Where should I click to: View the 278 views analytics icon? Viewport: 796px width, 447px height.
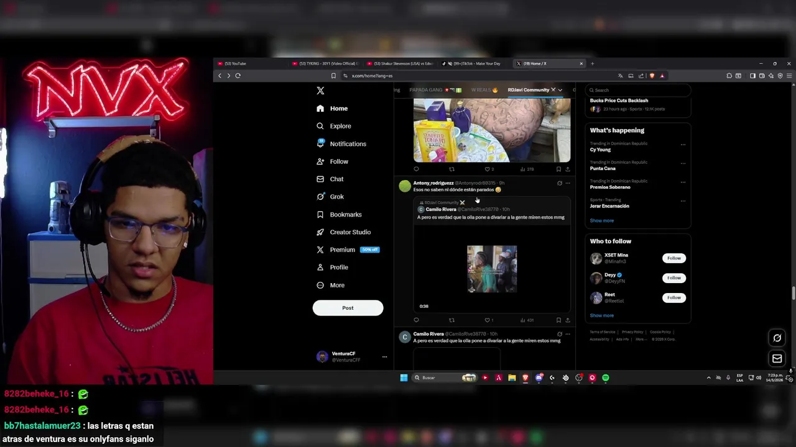[527, 169]
